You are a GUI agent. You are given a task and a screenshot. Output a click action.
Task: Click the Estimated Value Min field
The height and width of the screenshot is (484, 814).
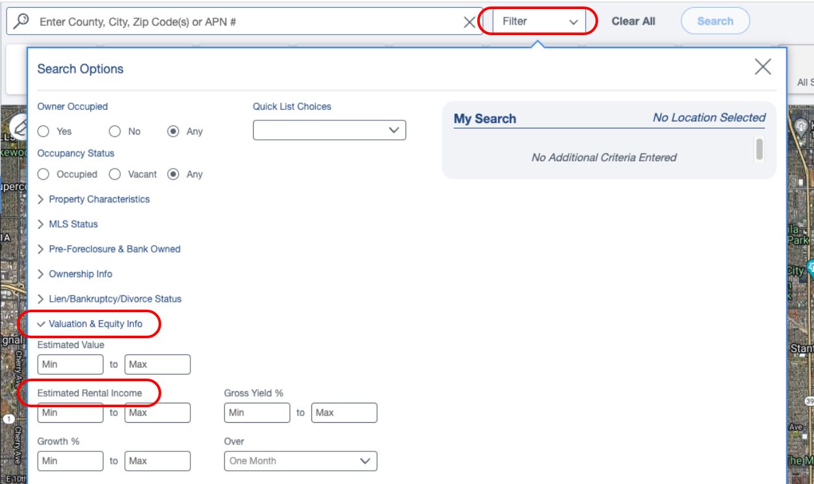[70, 364]
